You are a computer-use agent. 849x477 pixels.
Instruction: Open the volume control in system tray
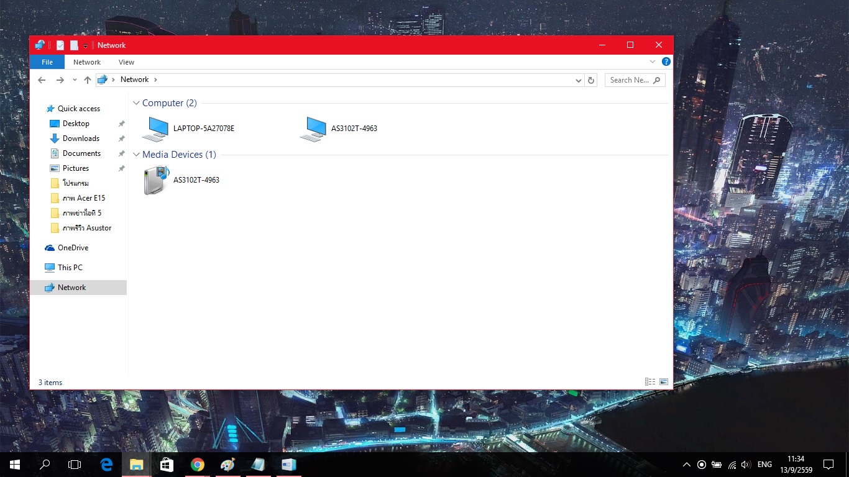point(746,465)
